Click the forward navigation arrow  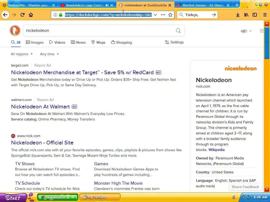[14, 15]
